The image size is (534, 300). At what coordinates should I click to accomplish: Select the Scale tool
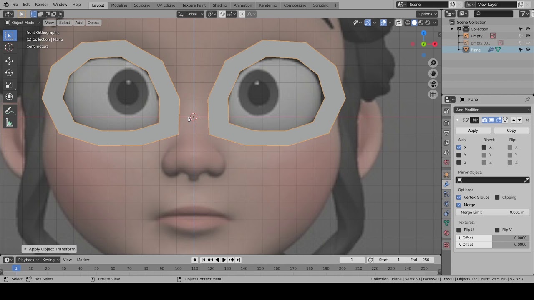pyautogui.click(x=9, y=85)
